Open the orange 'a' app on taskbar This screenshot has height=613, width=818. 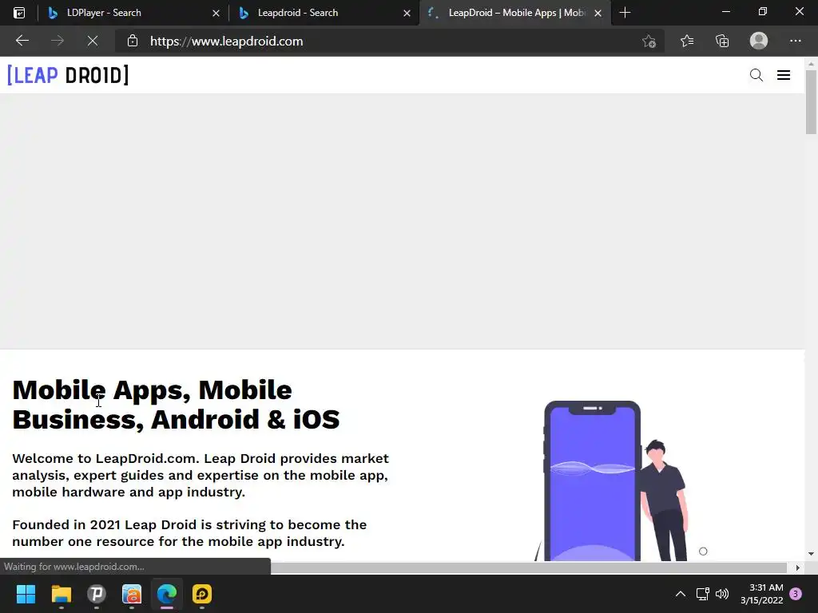132,594
